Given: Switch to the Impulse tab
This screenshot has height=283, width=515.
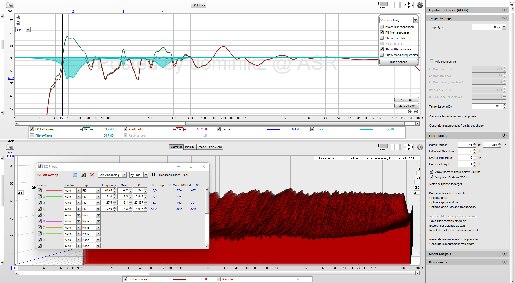Looking at the screenshot, I should coord(190,147).
